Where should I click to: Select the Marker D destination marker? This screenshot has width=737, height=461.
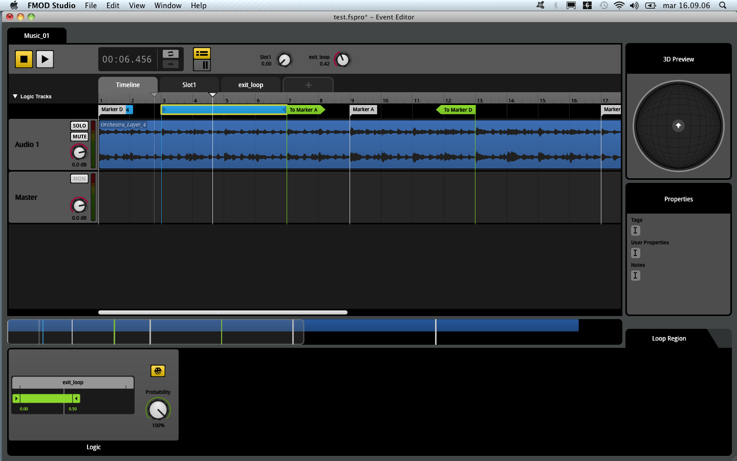112,110
